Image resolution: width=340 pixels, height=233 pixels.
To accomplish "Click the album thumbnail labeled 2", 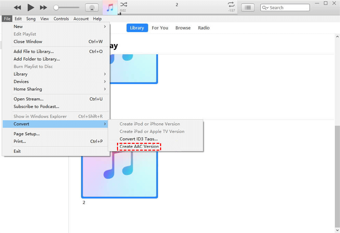I will coord(119,174).
